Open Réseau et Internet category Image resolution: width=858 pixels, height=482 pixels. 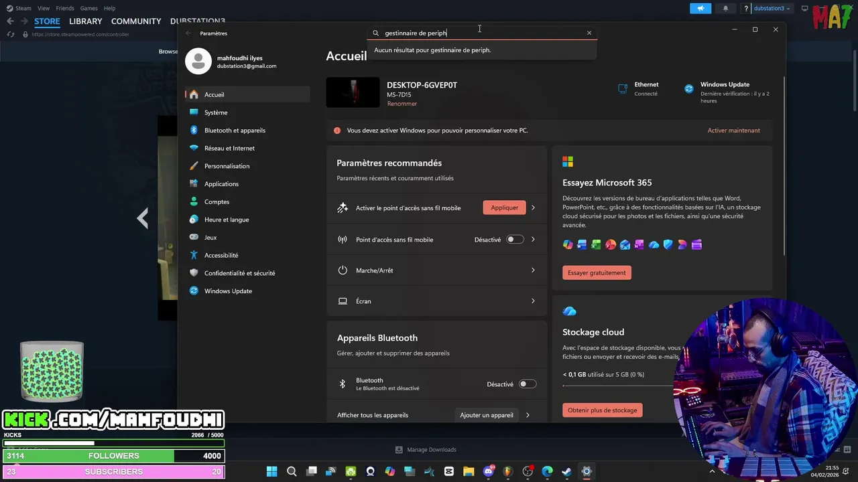coord(247,148)
